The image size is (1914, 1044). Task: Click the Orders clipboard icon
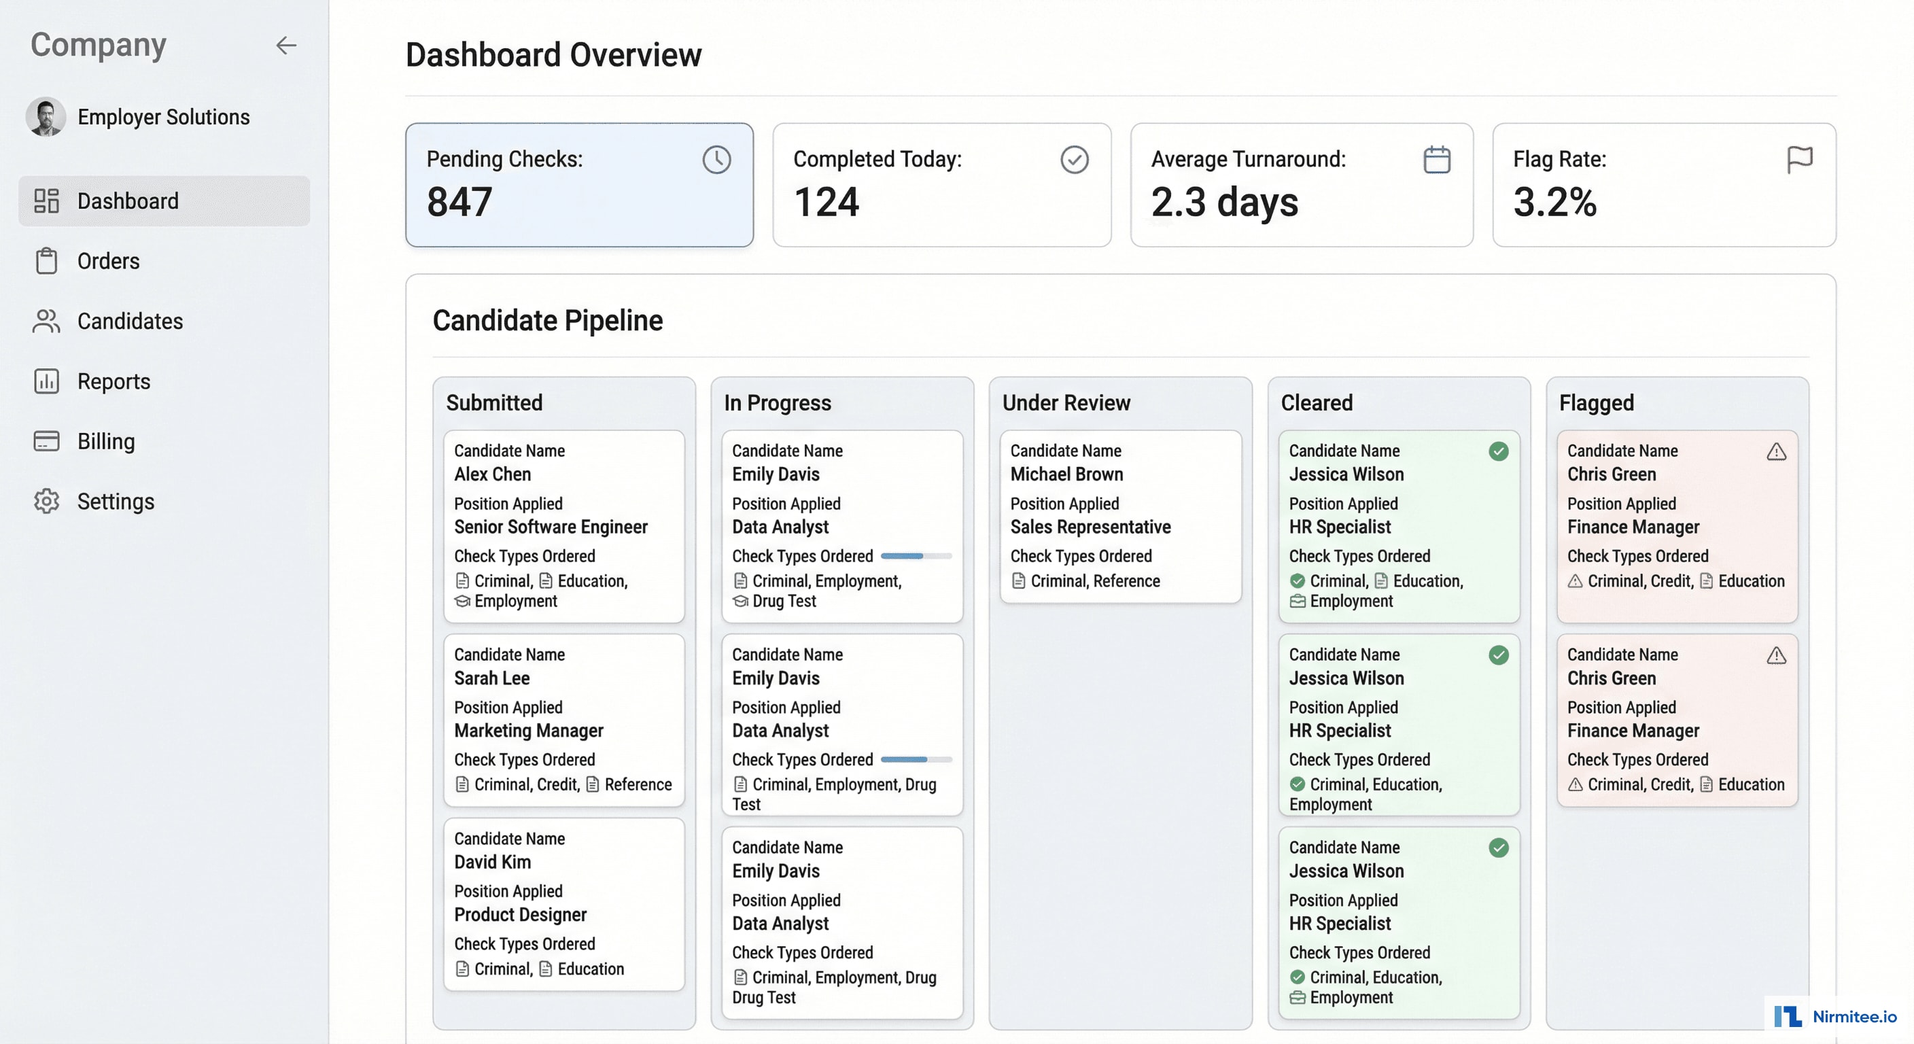pyautogui.click(x=47, y=261)
